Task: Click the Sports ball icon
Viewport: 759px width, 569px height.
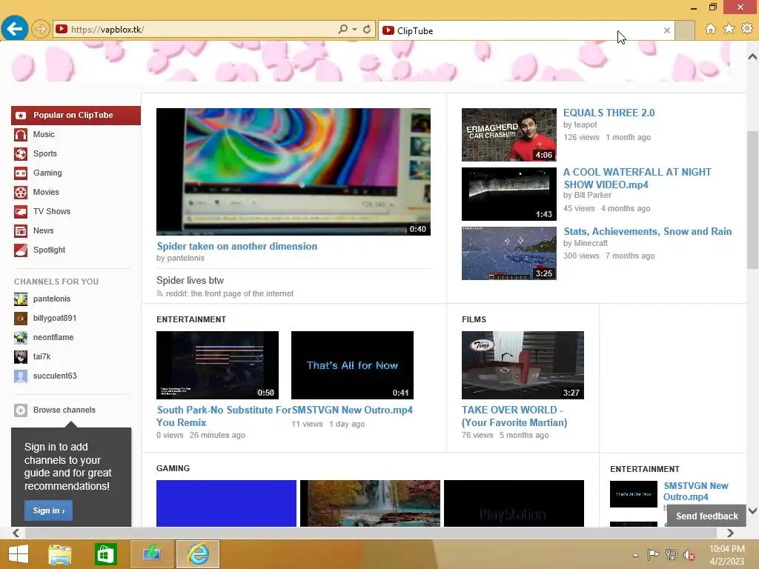Action: pyautogui.click(x=20, y=154)
